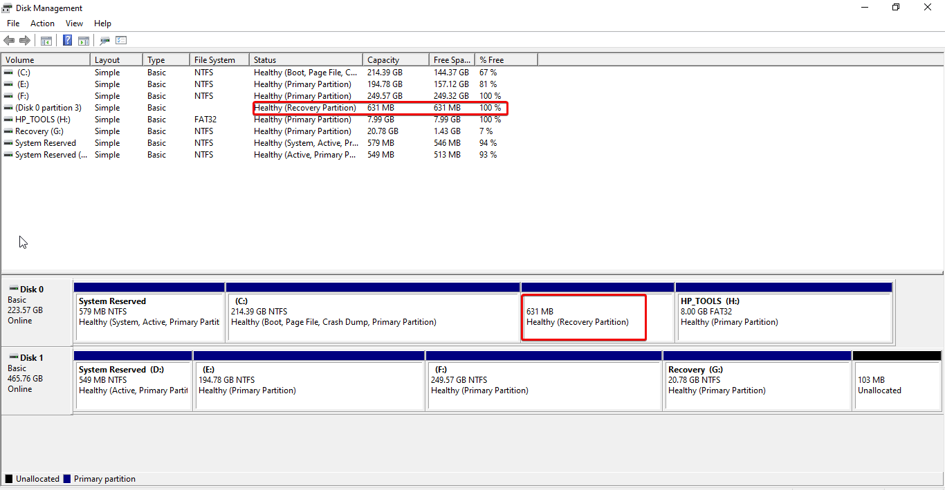This screenshot has height=490, width=945.
Task: Open the Action menu
Action: point(42,23)
